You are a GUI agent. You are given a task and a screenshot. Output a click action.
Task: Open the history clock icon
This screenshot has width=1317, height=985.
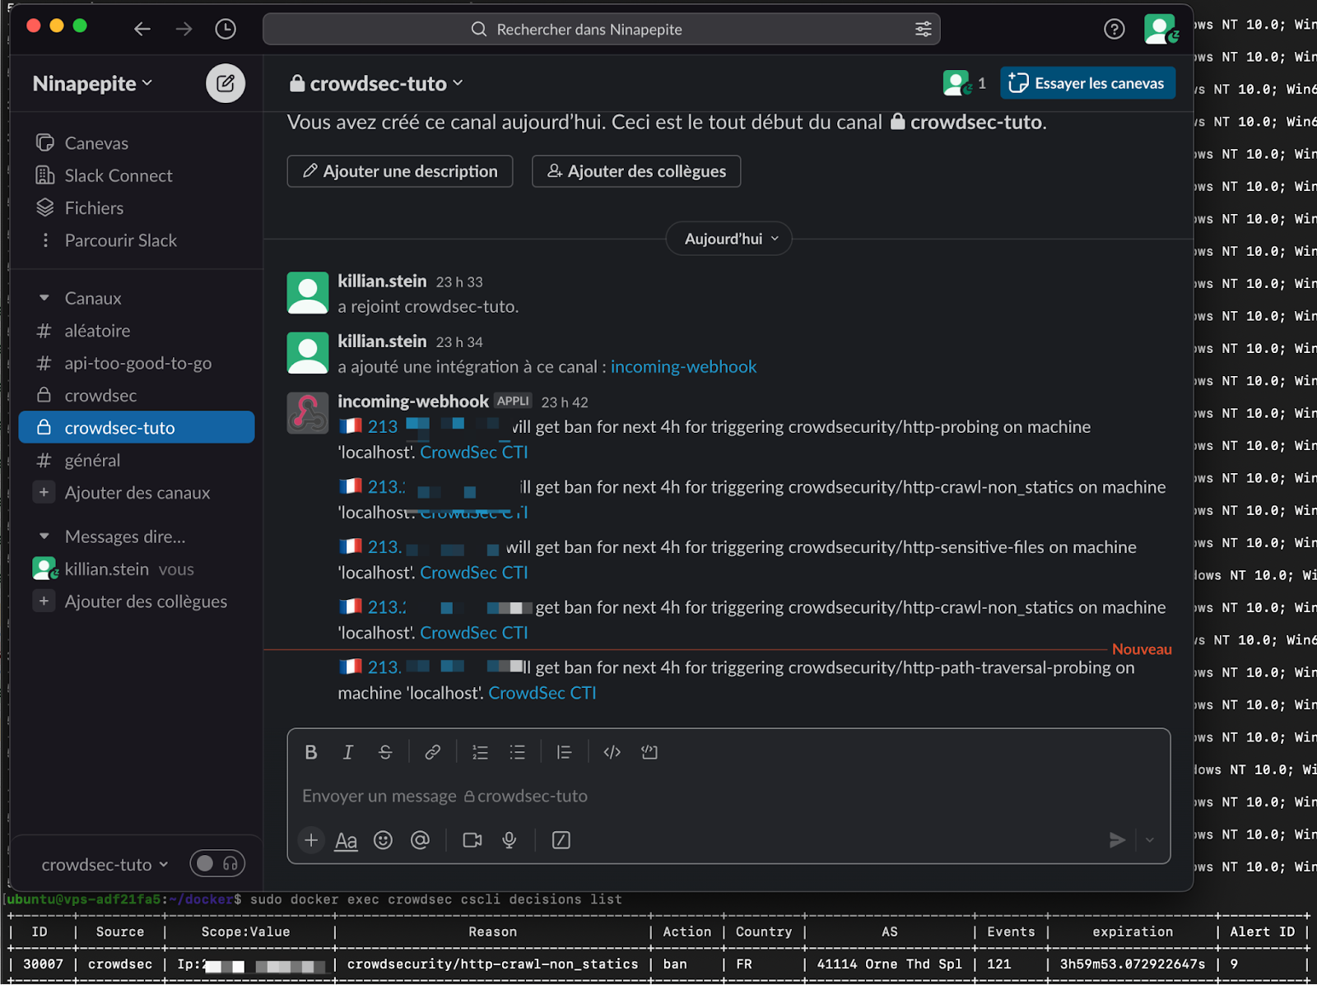pyautogui.click(x=226, y=30)
